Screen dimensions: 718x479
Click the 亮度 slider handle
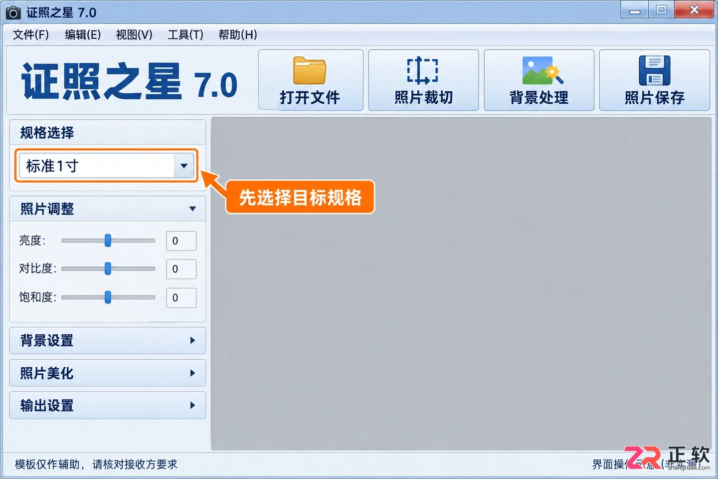tap(108, 240)
